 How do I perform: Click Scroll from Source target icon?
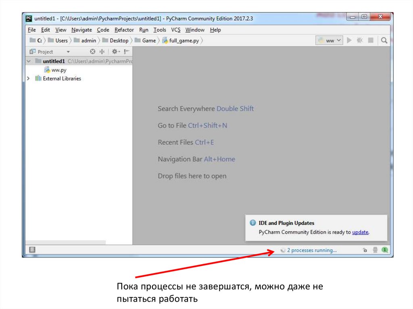tap(93, 52)
